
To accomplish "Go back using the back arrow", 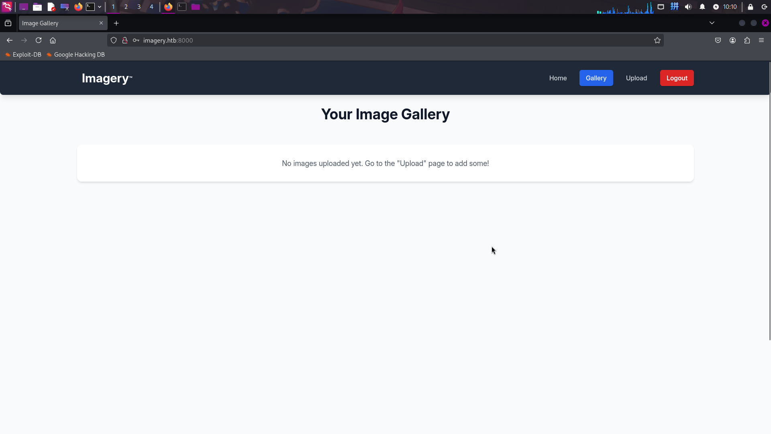I will [x=10, y=40].
